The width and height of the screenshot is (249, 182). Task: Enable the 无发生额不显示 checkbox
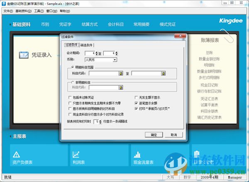pyautogui.click(x=136, y=97)
